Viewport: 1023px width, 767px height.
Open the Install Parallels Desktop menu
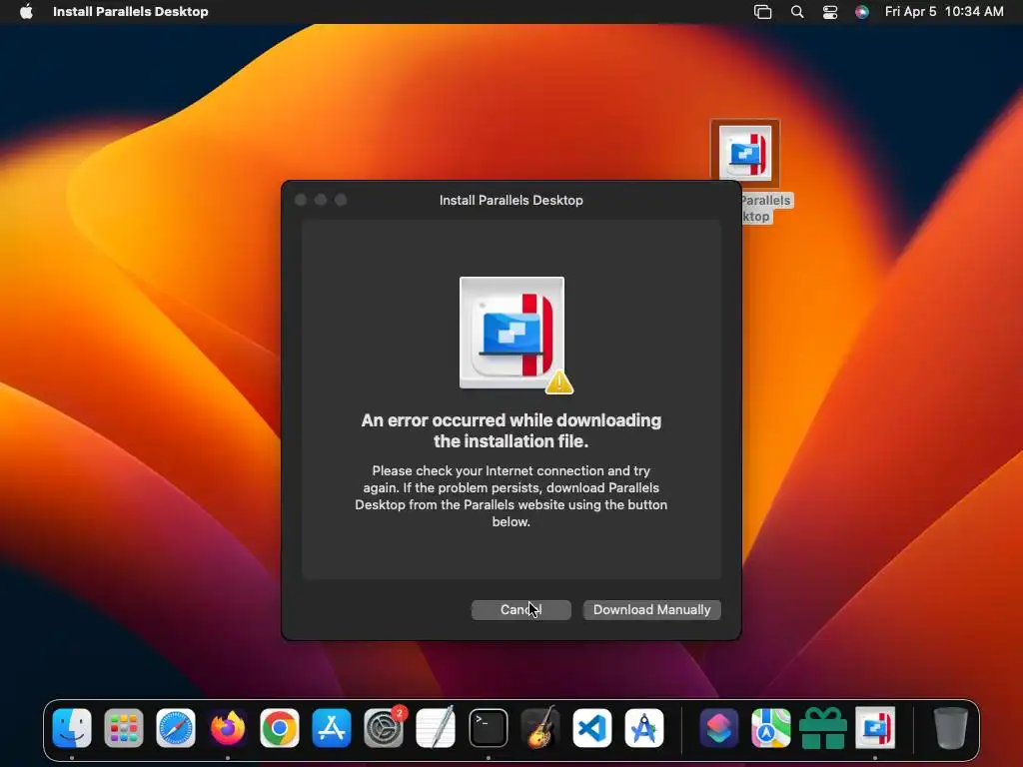pyautogui.click(x=131, y=11)
